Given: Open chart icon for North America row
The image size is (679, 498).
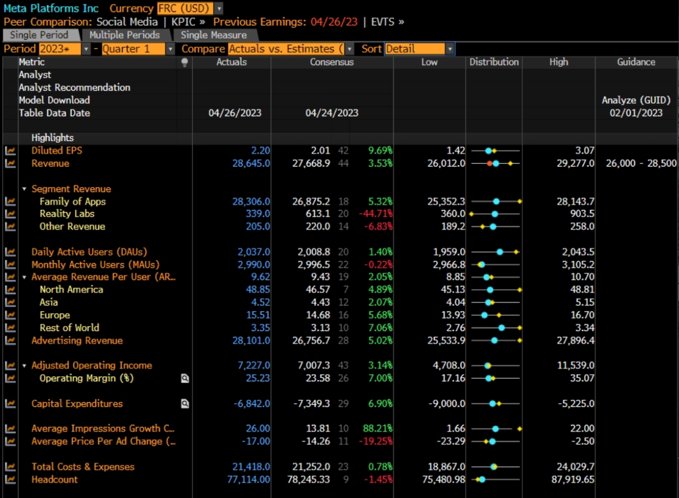Looking at the screenshot, I should click(10, 290).
